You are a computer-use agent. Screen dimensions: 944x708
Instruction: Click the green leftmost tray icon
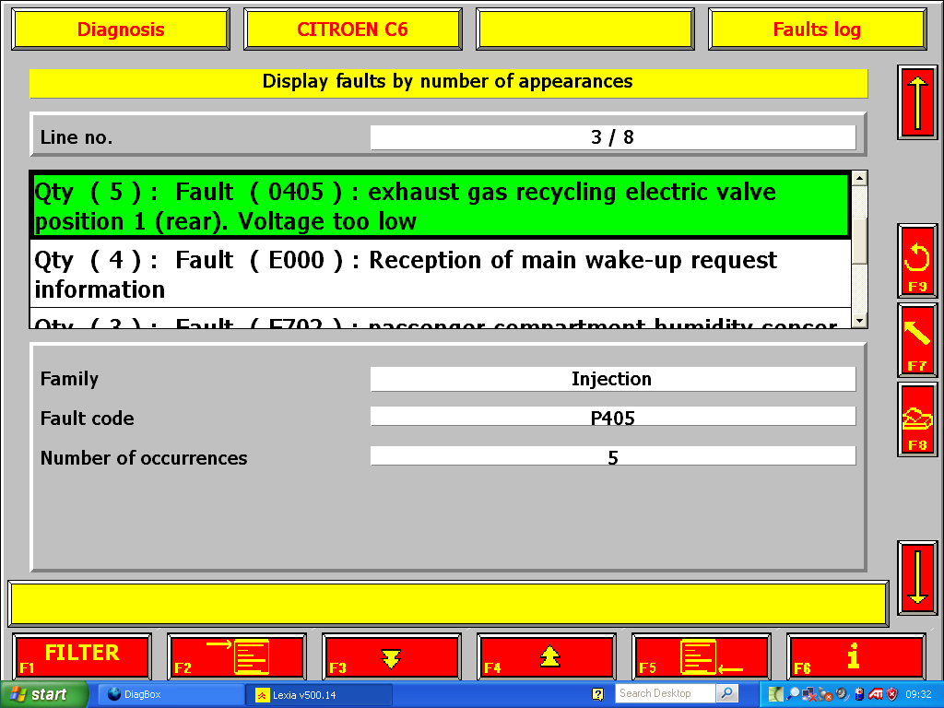click(x=776, y=694)
